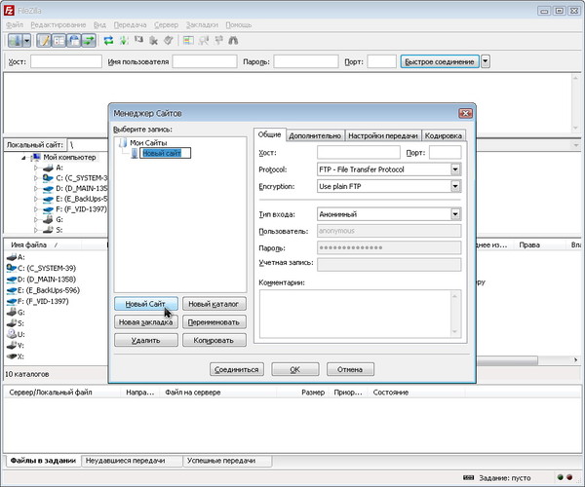Expand the D: drive node in local tree
The image size is (585, 487).
click(x=36, y=189)
